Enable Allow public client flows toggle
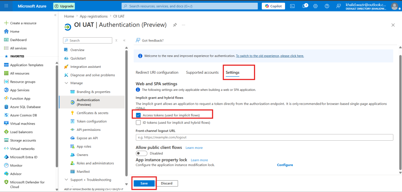 [x=141, y=153]
